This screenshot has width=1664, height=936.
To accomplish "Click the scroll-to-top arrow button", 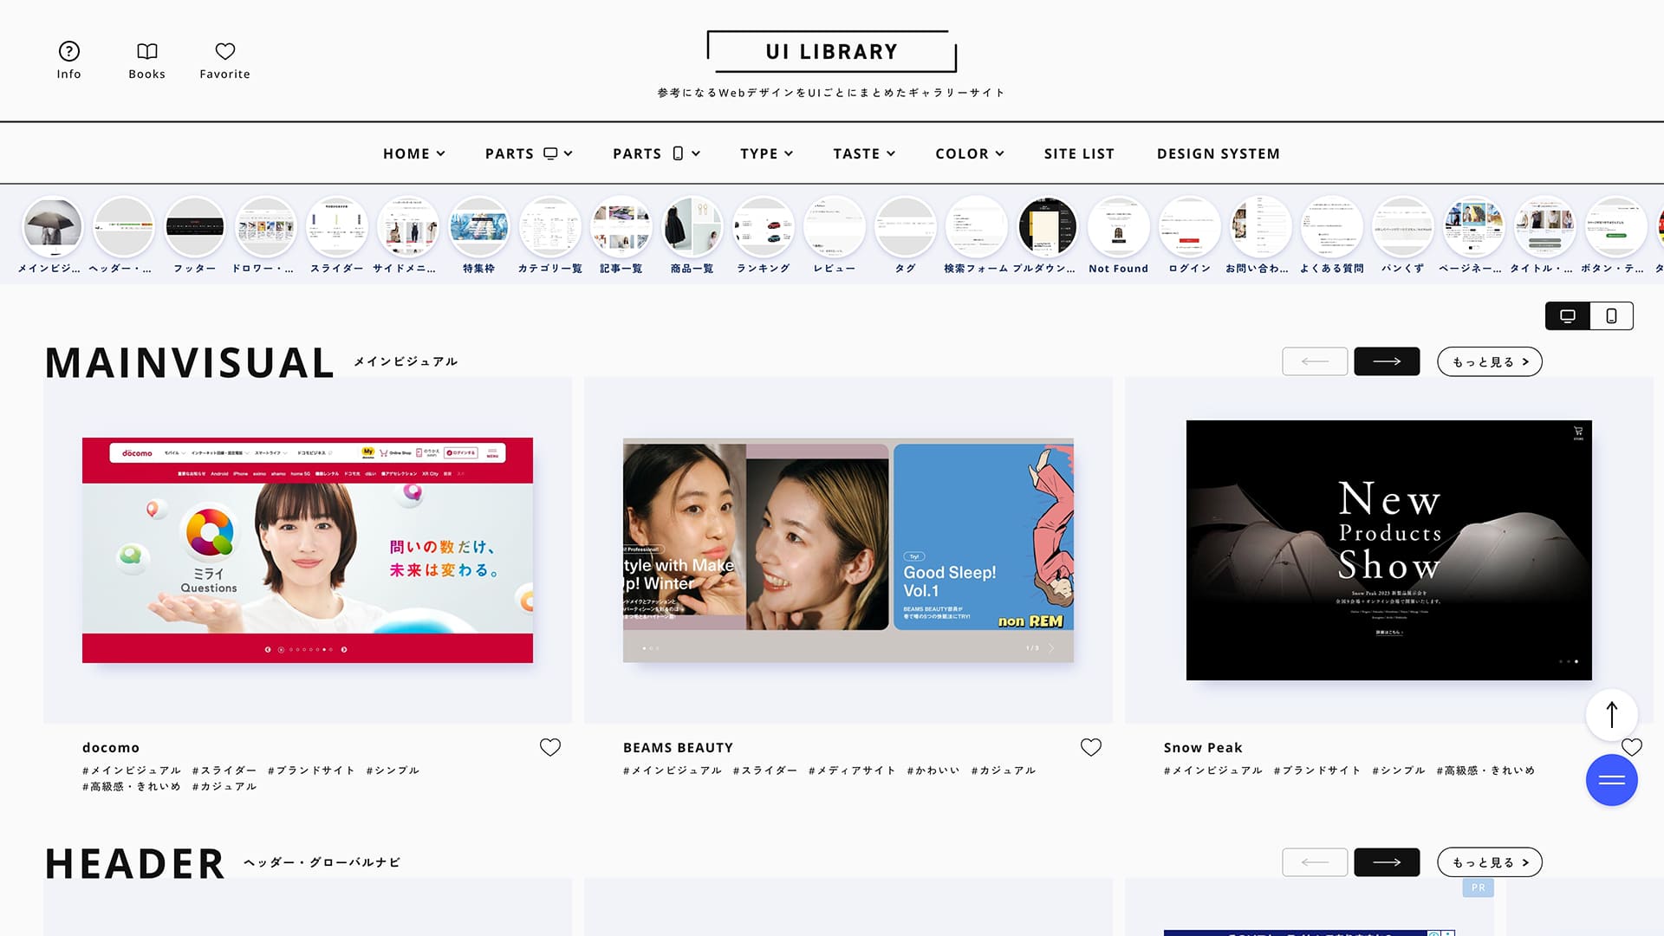I will coord(1612,715).
